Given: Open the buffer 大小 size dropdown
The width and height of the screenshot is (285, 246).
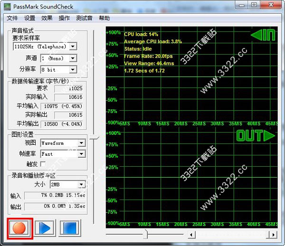Looking at the screenshot, I should (x=81, y=184).
